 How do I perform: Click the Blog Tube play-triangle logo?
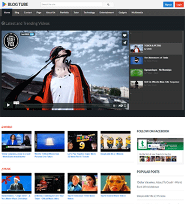[x=4, y=4]
